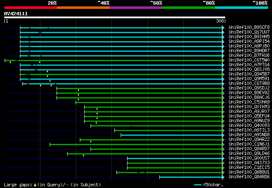272x188 pixels.
Task: Click the cyan arrowhead ending UniRef100_B9SCF8 alignment
Action: tap(223, 28)
